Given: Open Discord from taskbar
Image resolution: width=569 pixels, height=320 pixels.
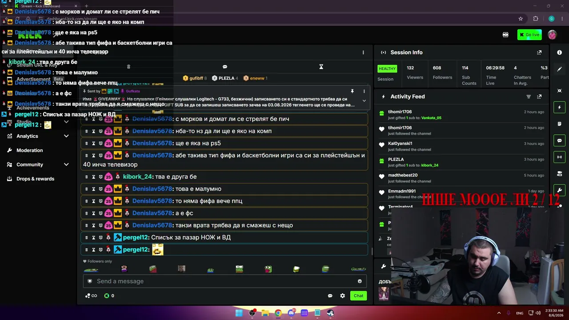Looking at the screenshot, I should coord(291,313).
